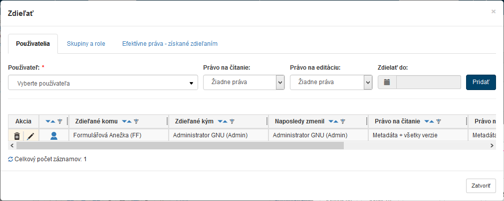This screenshot has height=201, width=504.
Task: Click the Zatvoriť button
Action: pos(481,186)
